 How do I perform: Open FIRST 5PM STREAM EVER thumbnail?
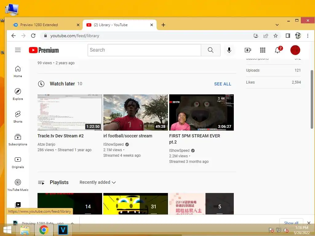(x=201, y=112)
